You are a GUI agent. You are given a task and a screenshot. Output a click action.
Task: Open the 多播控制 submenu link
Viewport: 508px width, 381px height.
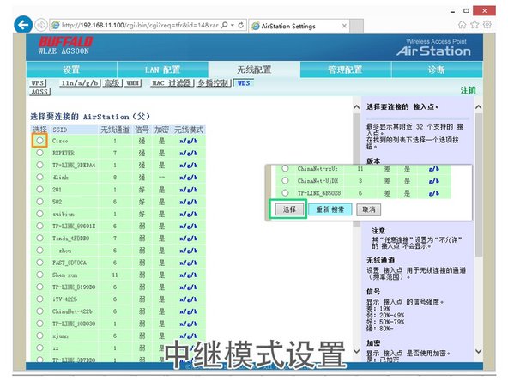[x=214, y=83]
